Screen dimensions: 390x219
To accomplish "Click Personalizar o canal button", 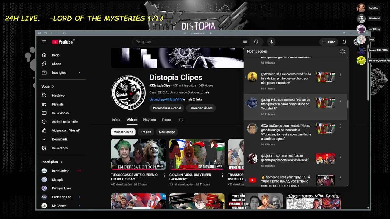I will point(167,108).
